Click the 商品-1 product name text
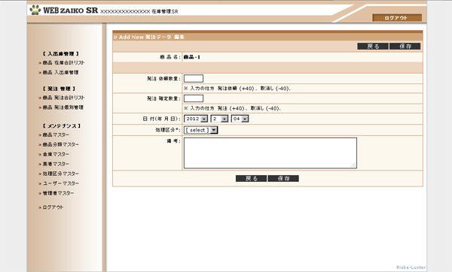This screenshot has height=272, width=452. [x=192, y=57]
